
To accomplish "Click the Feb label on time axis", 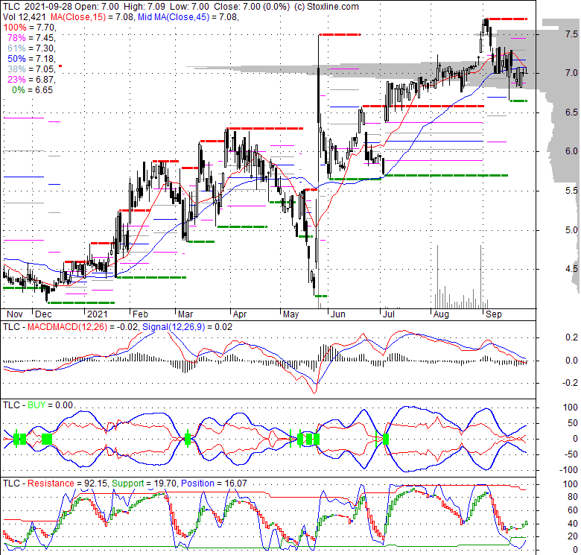I will point(141,314).
